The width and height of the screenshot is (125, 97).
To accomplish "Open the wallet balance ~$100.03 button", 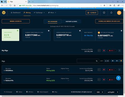I will click(92, 13).
